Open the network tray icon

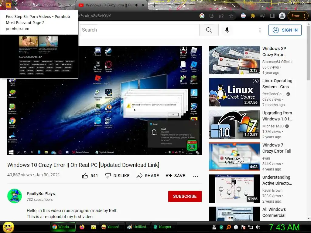tap(251, 227)
